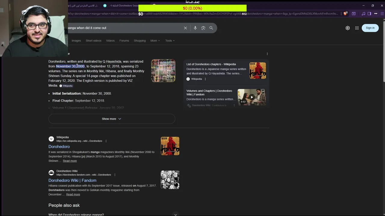The height and width of the screenshot is (216, 385).
Task: Open Google Lens image search icon
Action: coord(203,28)
